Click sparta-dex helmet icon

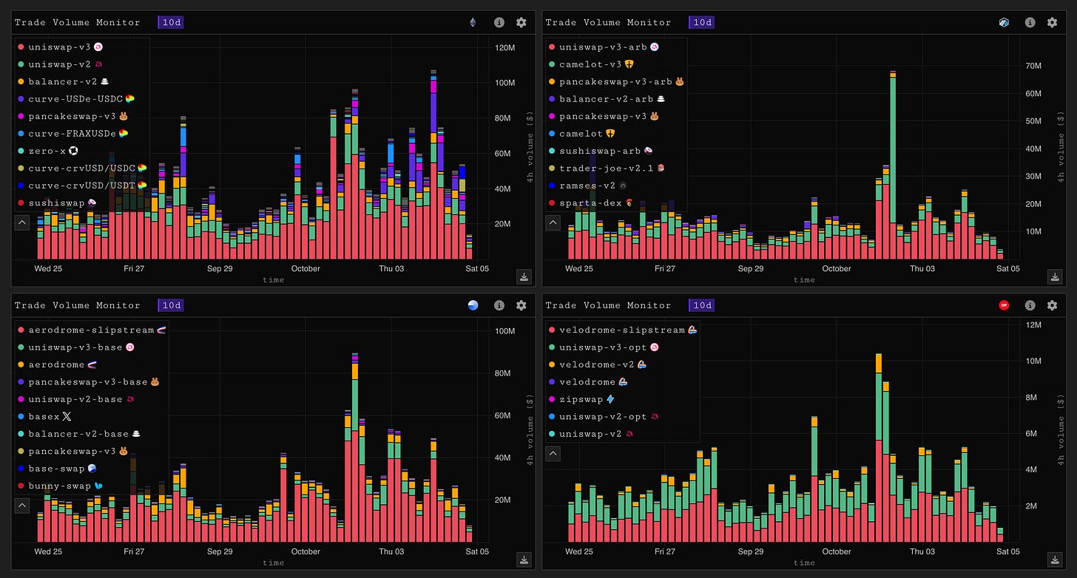pyautogui.click(x=629, y=203)
